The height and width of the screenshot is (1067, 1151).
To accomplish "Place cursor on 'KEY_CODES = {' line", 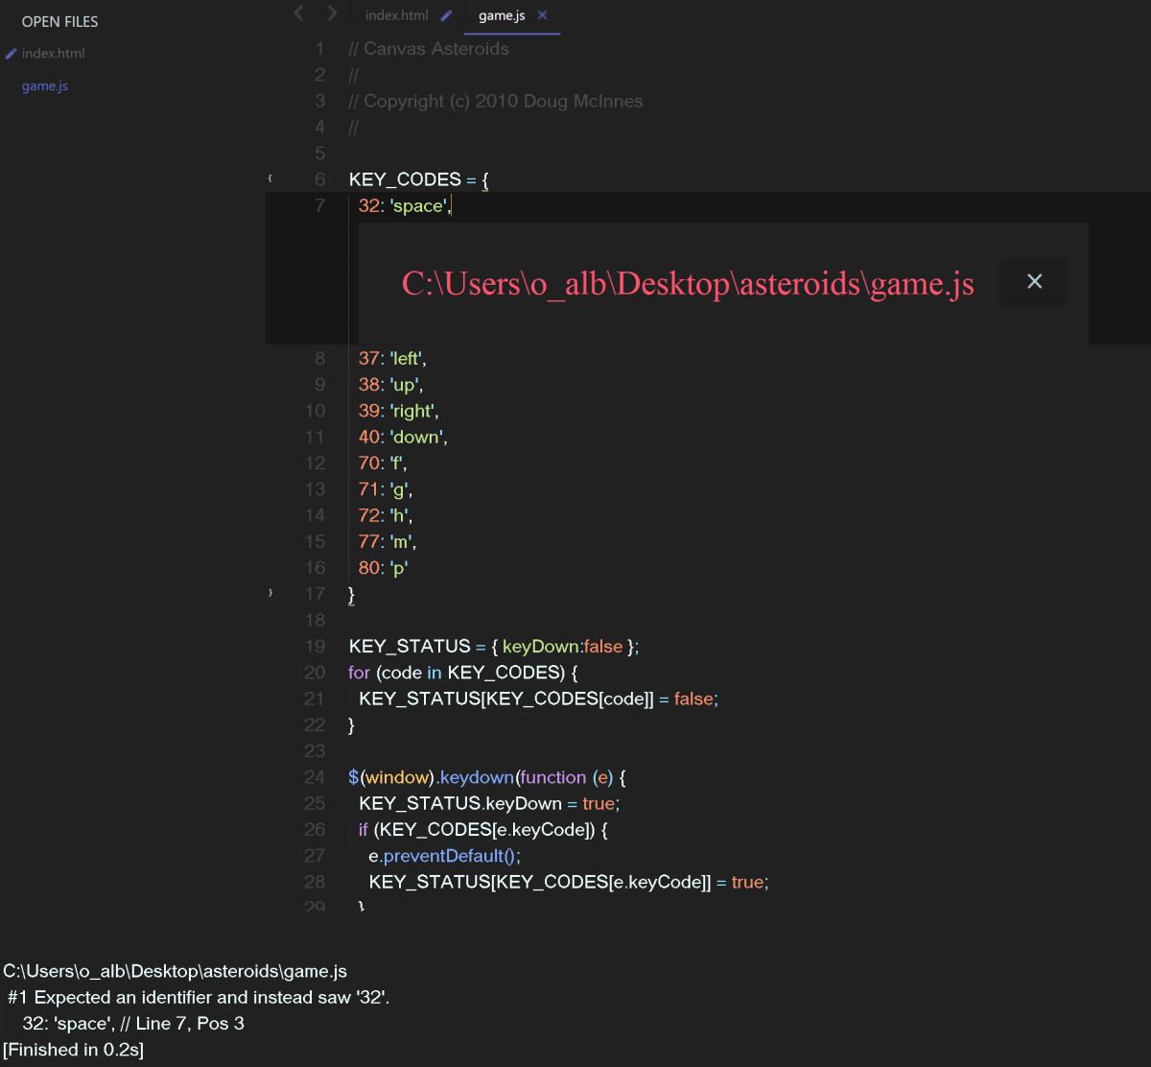I will (420, 179).
